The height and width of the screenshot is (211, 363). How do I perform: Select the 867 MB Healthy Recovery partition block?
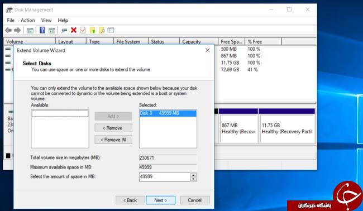(238, 126)
